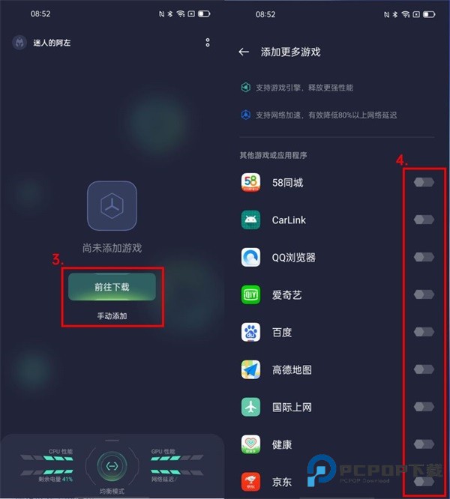Tap the 前往下载 button
The height and width of the screenshot is (499, 450).
[112, 287]
